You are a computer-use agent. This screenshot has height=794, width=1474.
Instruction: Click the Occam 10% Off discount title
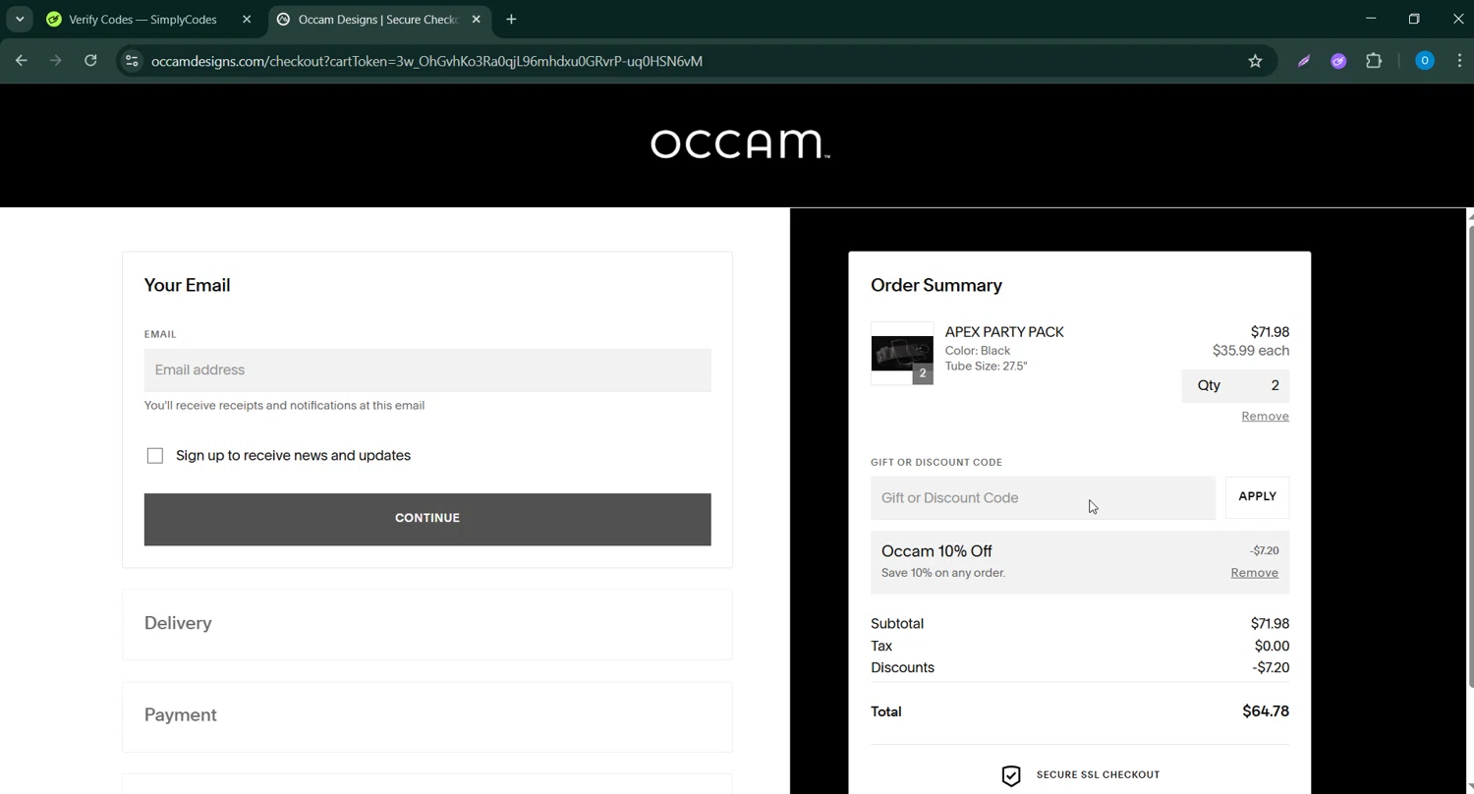tap(936, 551)
